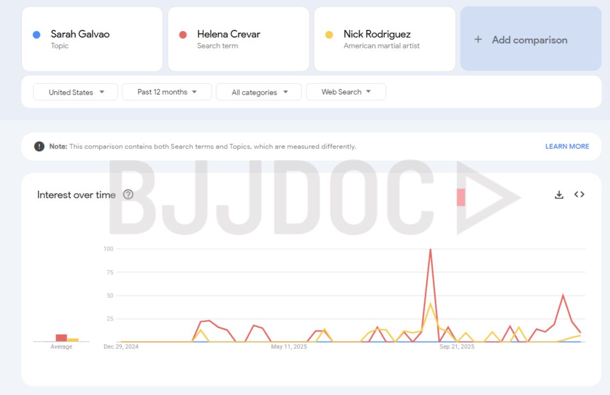Click the red line peak at 100
Viewport: 610px width, 395px height.
click(430, 249)
